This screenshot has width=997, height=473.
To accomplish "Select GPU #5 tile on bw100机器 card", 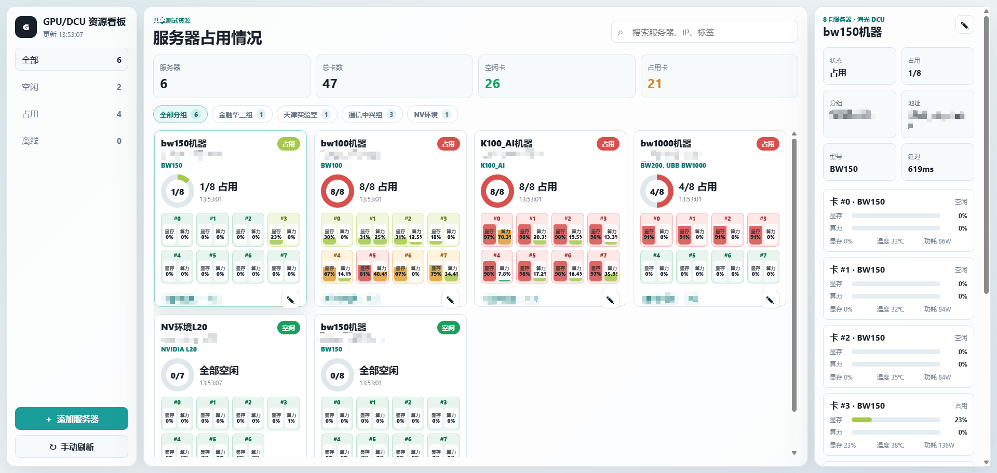I will coord(372,266).
